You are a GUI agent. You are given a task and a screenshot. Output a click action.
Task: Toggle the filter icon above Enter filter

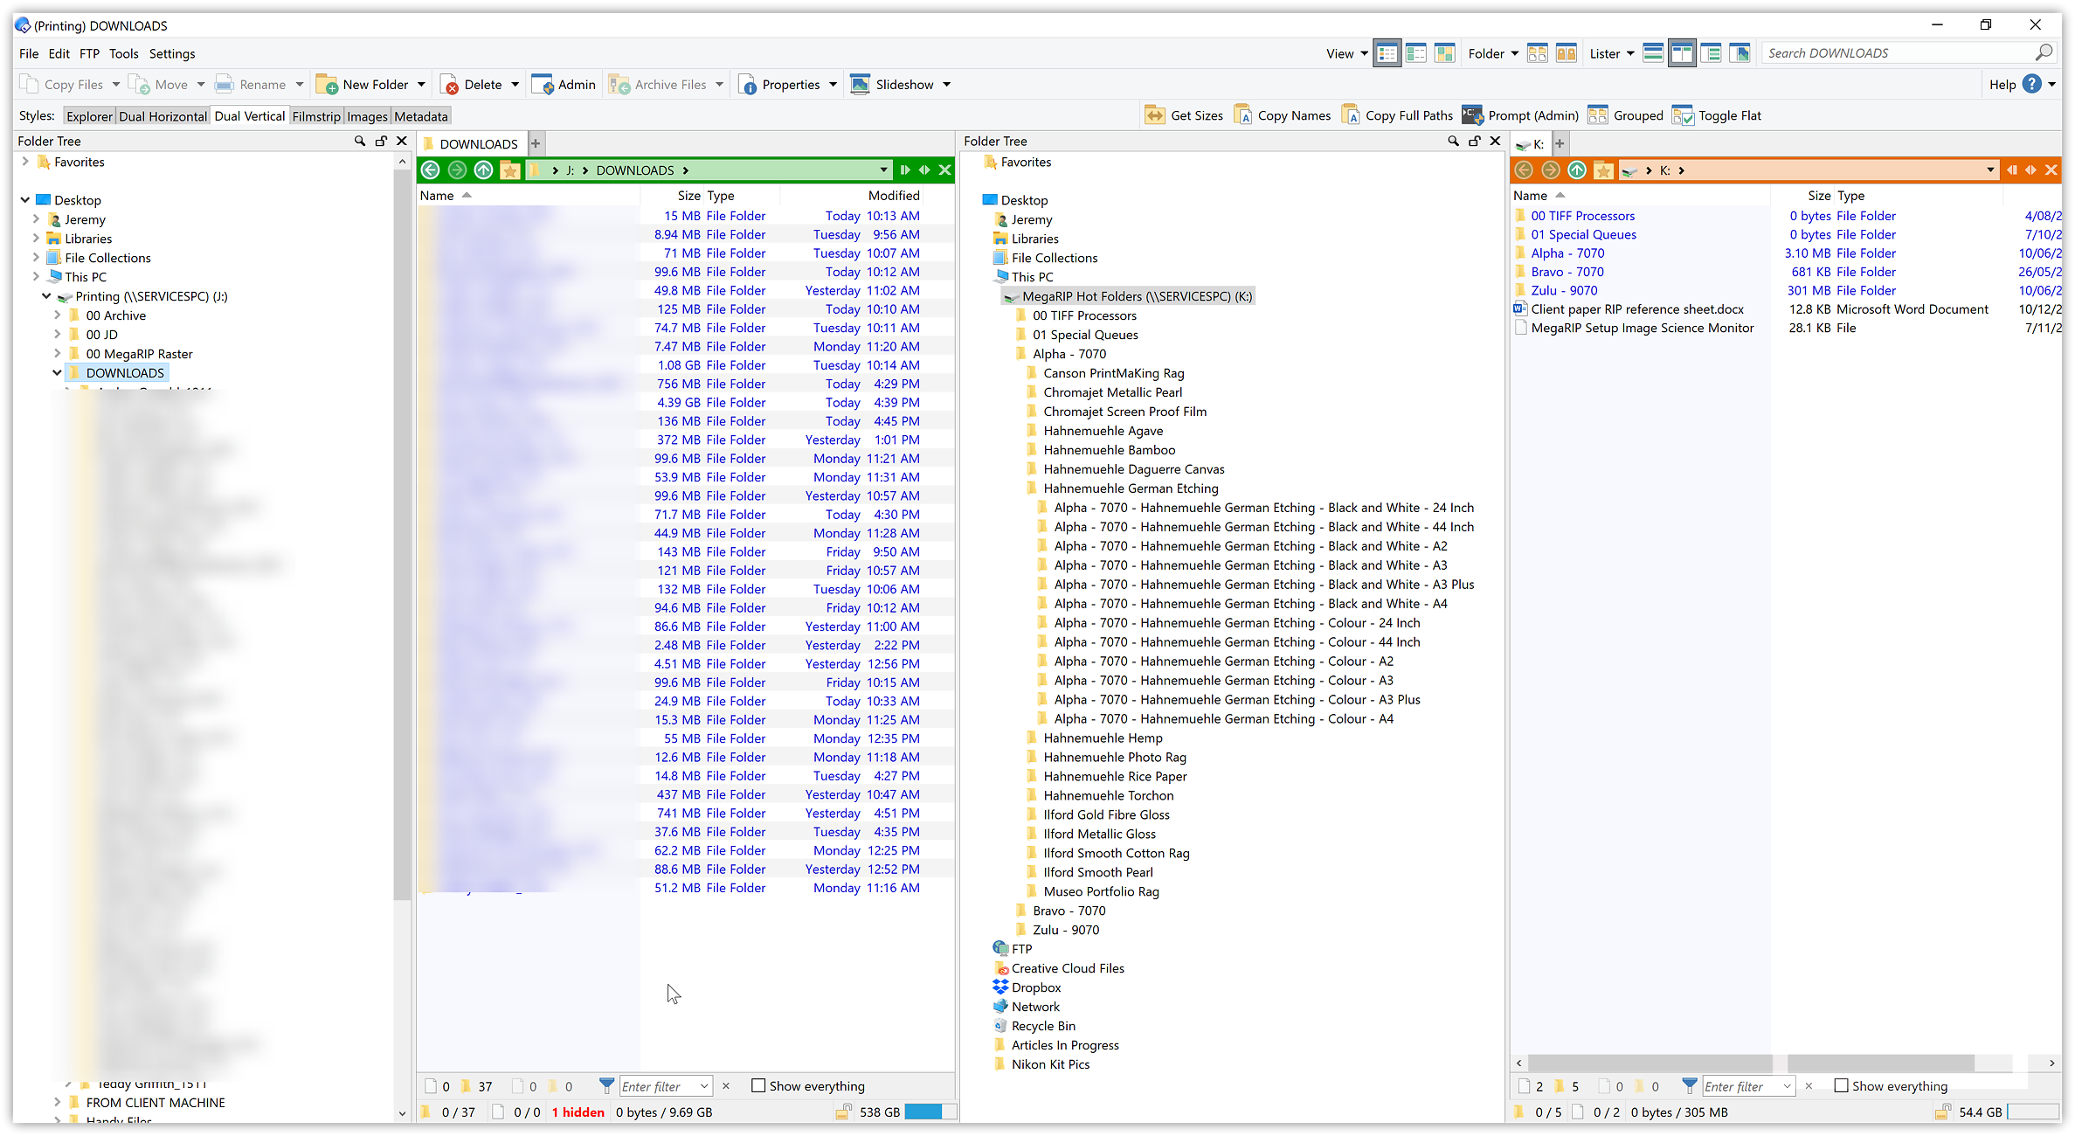pyautogui.click(x=606, y=1085)
